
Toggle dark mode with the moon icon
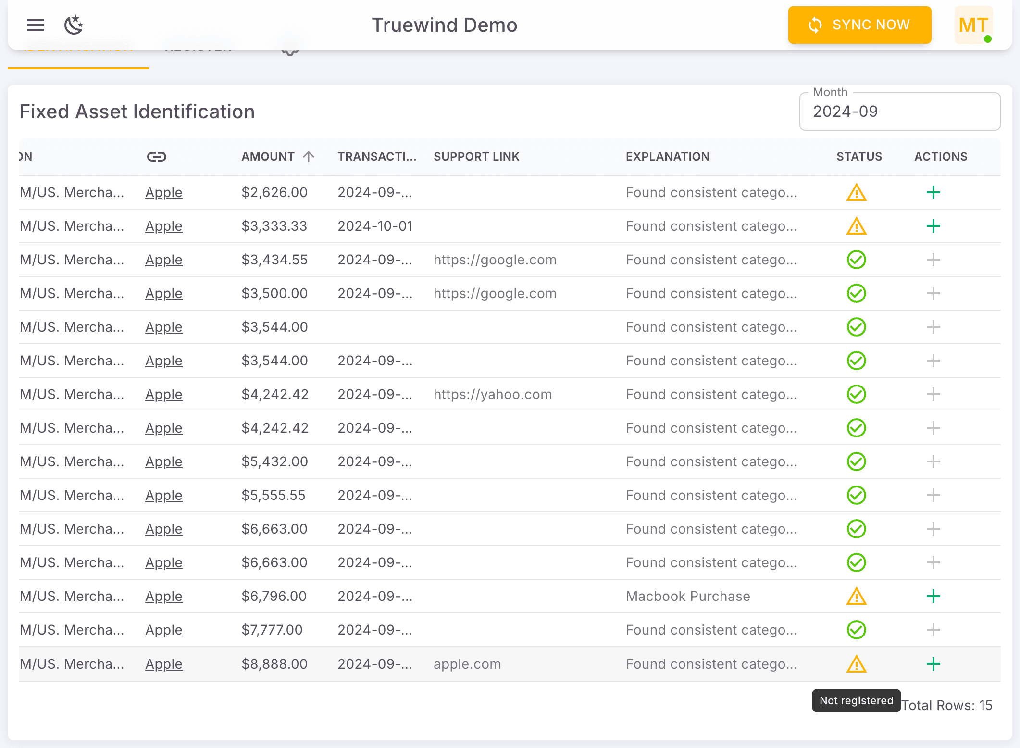tap(74, 25)
